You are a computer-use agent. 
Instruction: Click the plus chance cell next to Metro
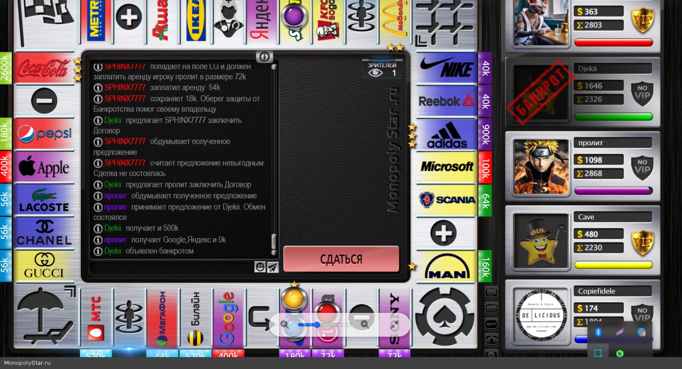coord(129,18)
